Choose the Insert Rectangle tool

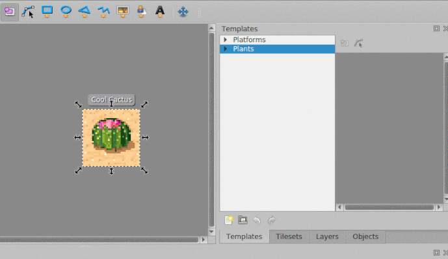(47, 12)
